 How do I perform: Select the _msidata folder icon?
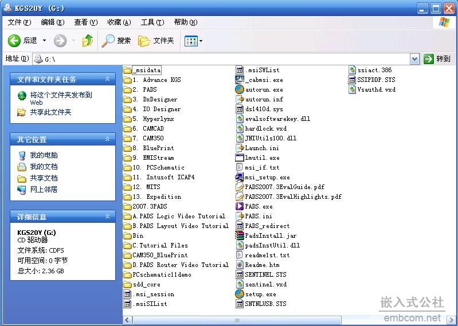[x=127, y=70]
